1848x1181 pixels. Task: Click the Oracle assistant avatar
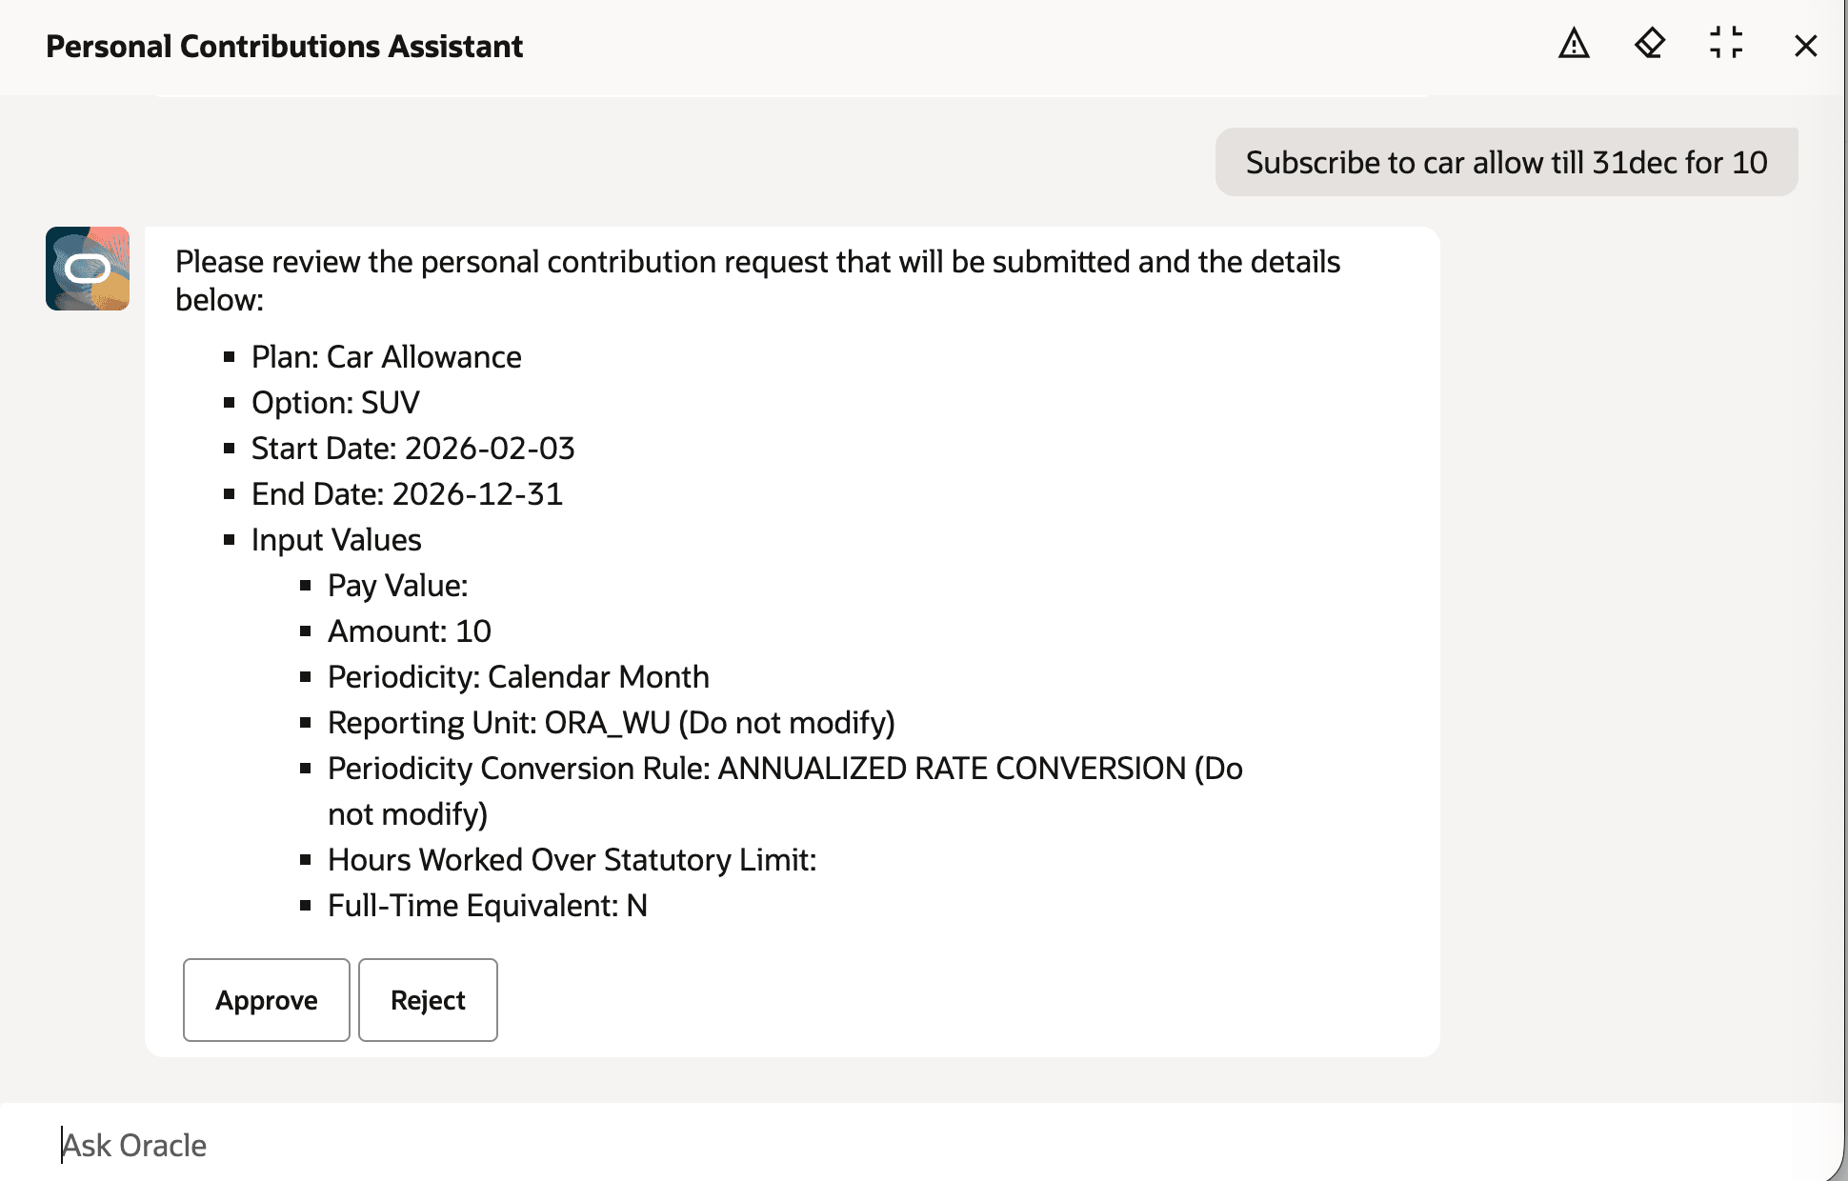coord(88,269)
